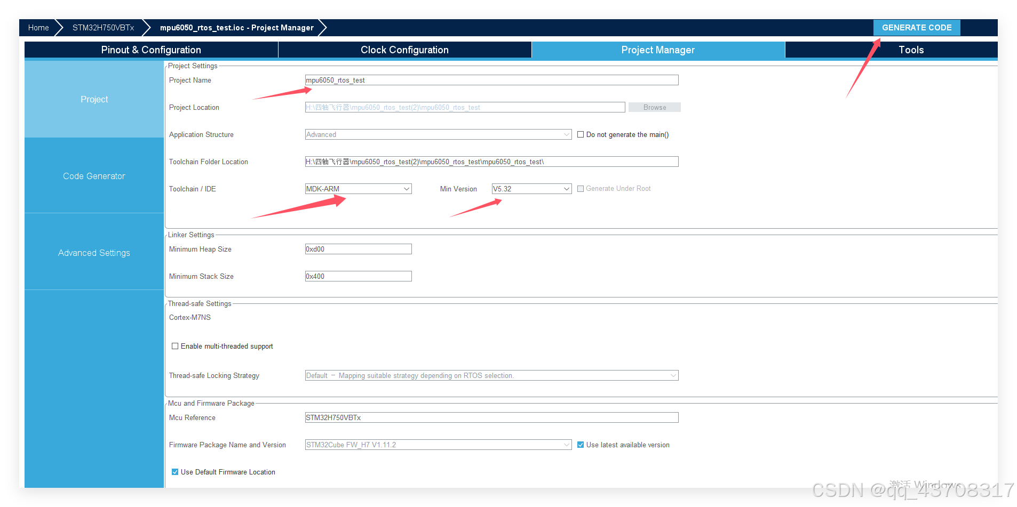Toggle Use latest available version checkbox
1017x507 pixels.
click(581, 445)
